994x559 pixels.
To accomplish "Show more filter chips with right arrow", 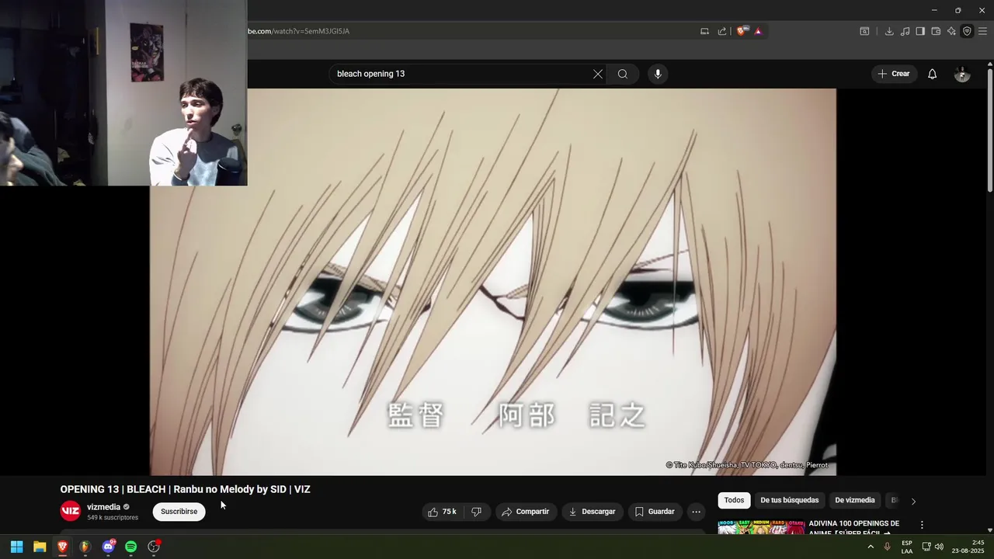I will pos(913,502).
